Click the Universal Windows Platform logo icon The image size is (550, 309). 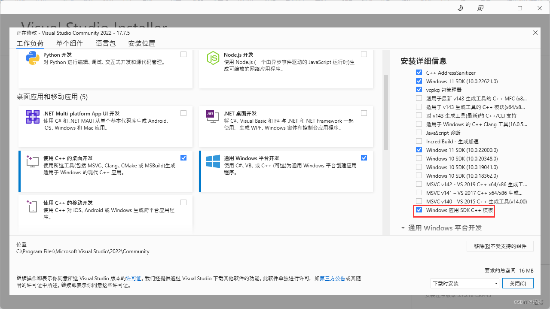(x=213, y=161)
